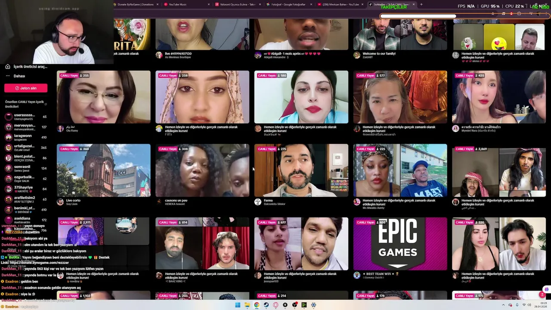
Task: Open live stream with 225 viewers
Action: coord(400,170)
